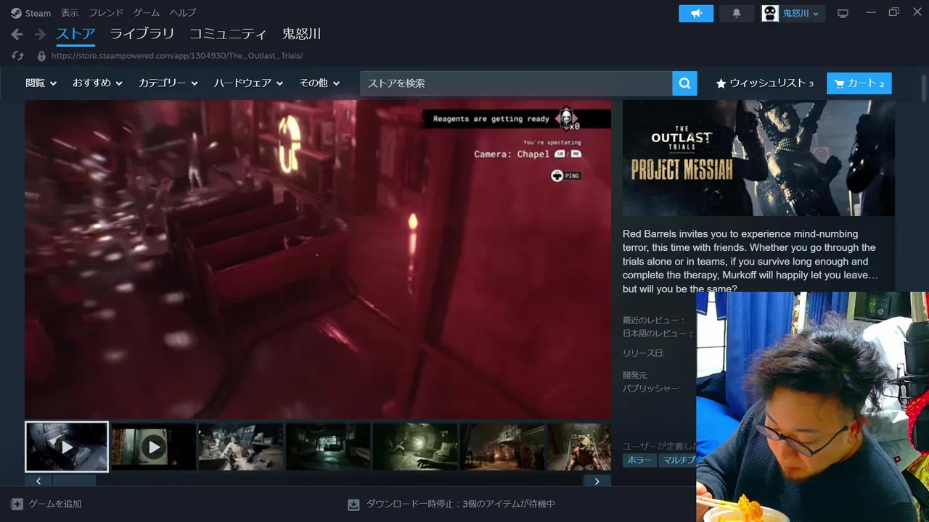Open the 表示 menu
Screen dimensions: 929x522
click(70, 13)
